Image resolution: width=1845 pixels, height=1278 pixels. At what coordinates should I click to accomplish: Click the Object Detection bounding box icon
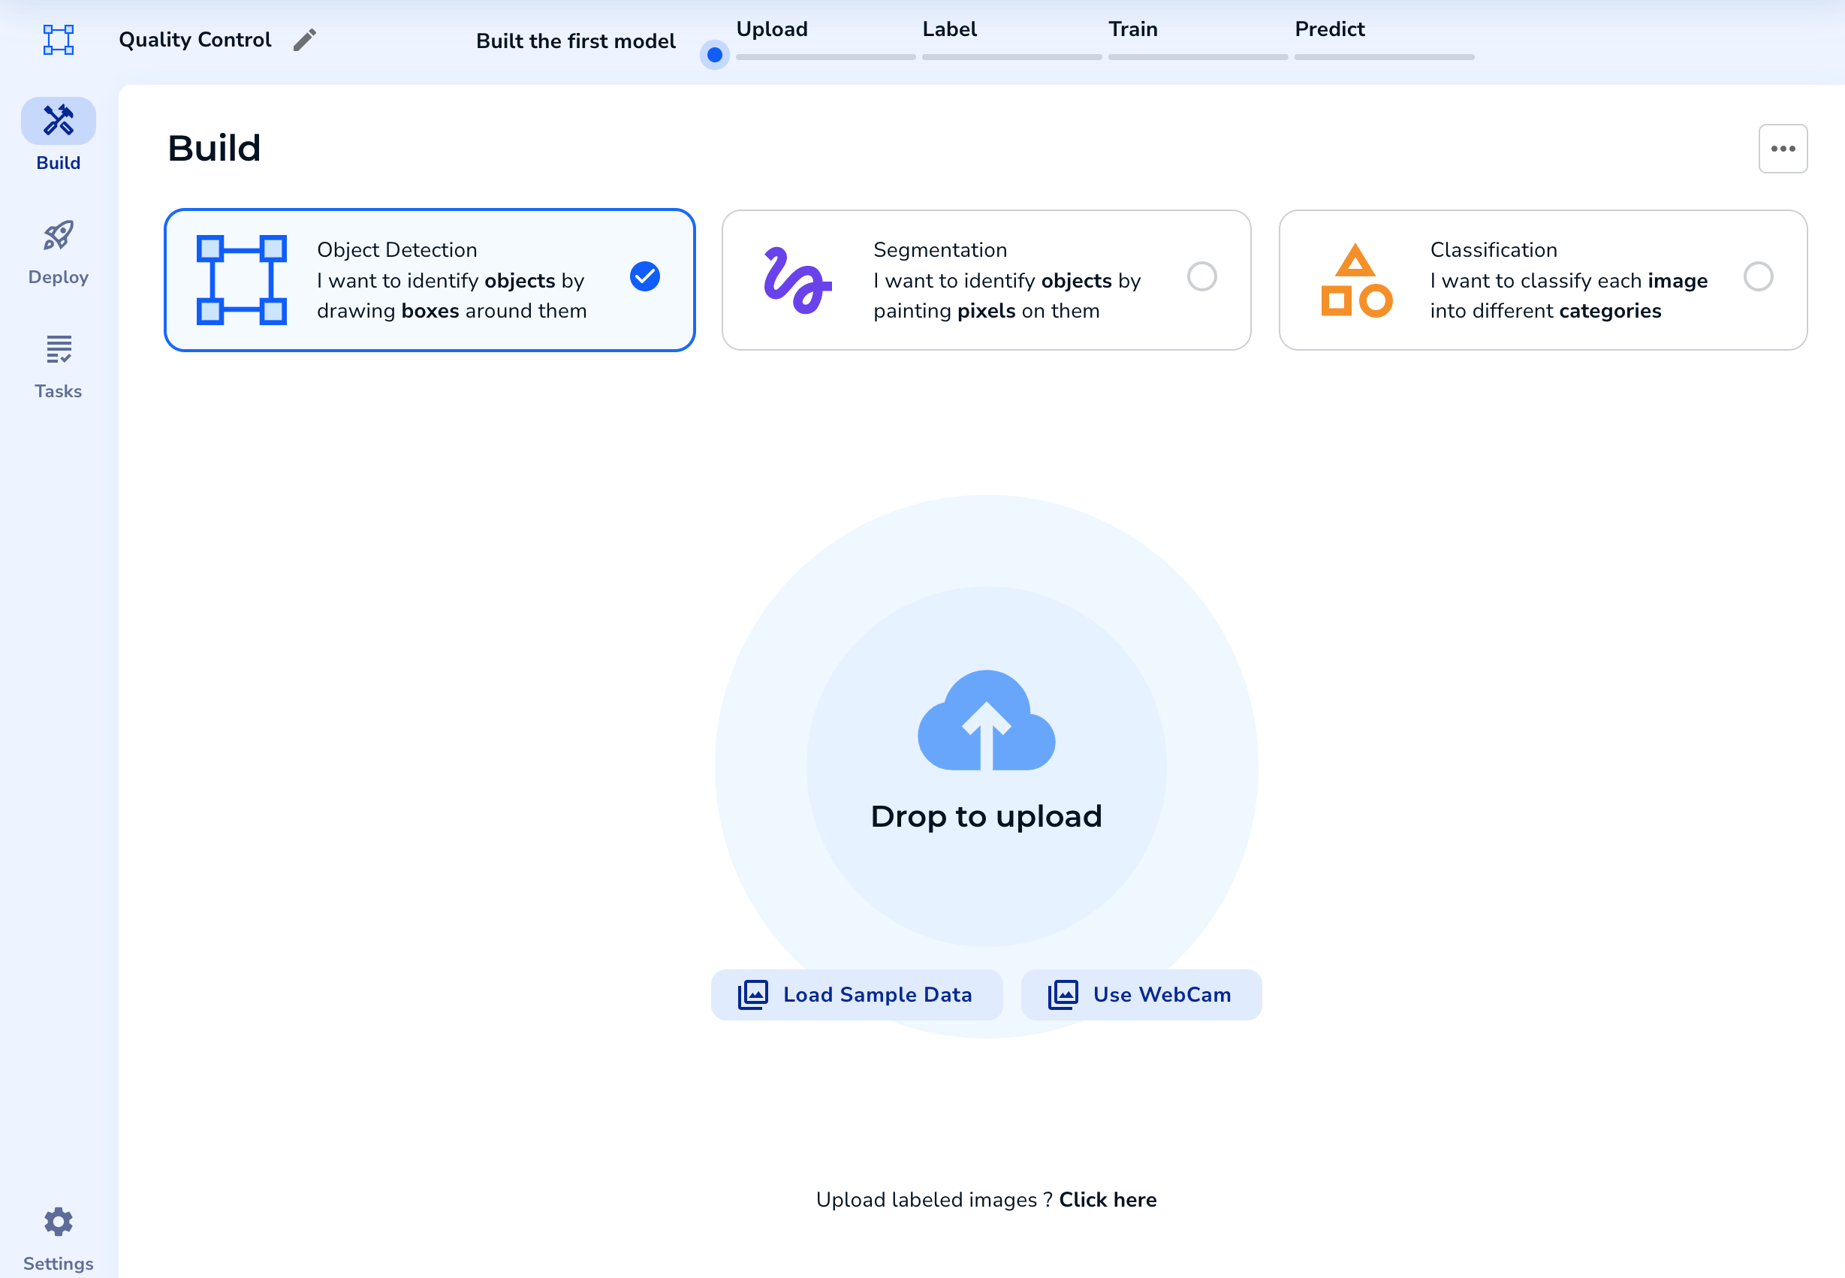[242, 280]
